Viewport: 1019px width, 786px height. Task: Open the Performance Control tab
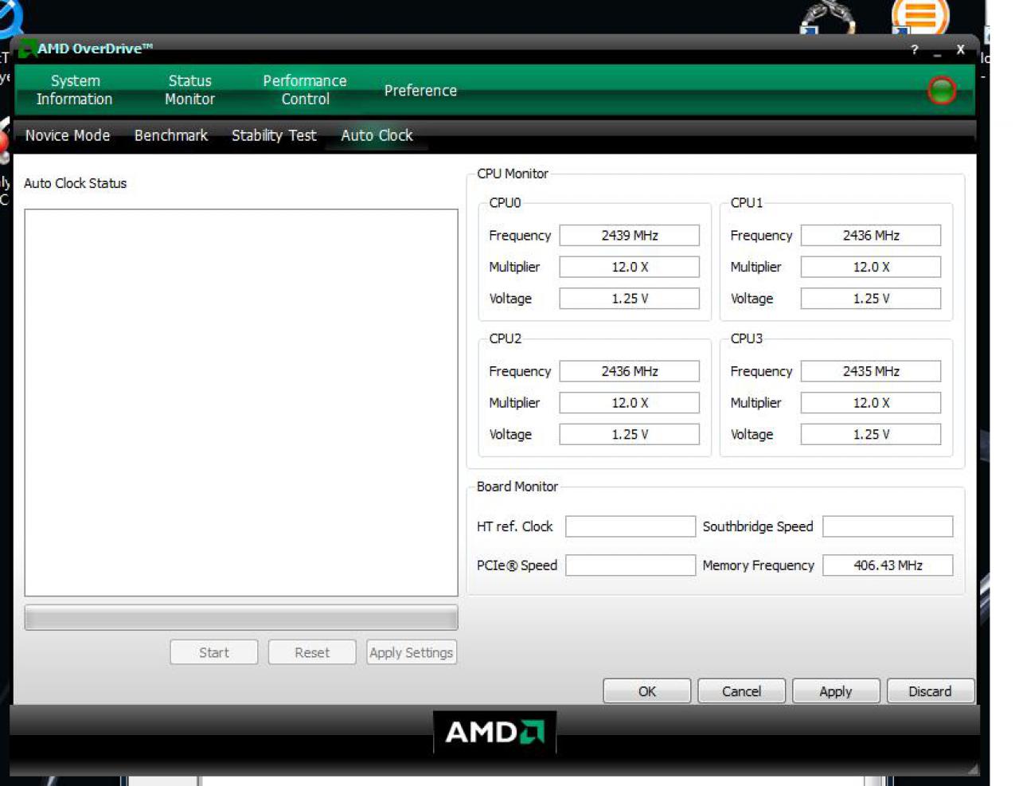[305, 90]
